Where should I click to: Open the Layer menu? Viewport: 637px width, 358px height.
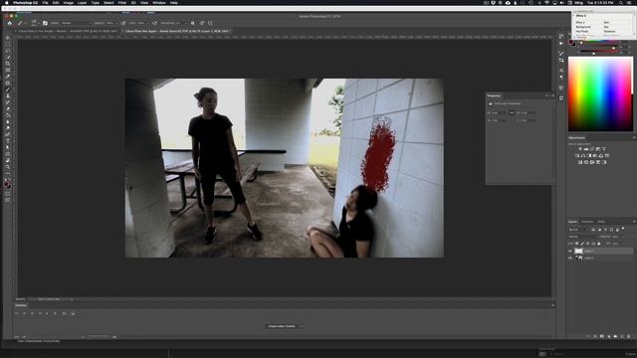pyautogui.click(x=82, y=2)
